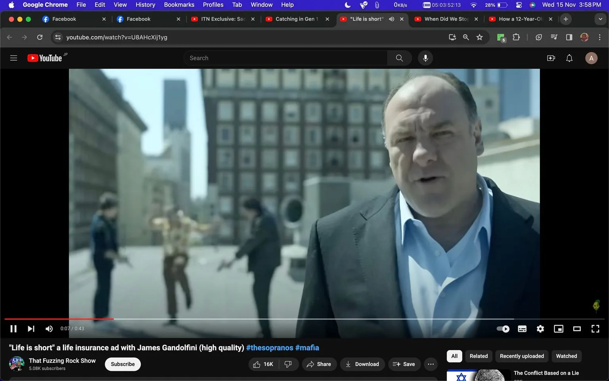This screenshot has width=609, height=381.
Task: Subscribe to That Fuzzing Rock Show
Action: pyautogui.click(x=122, y=364)
